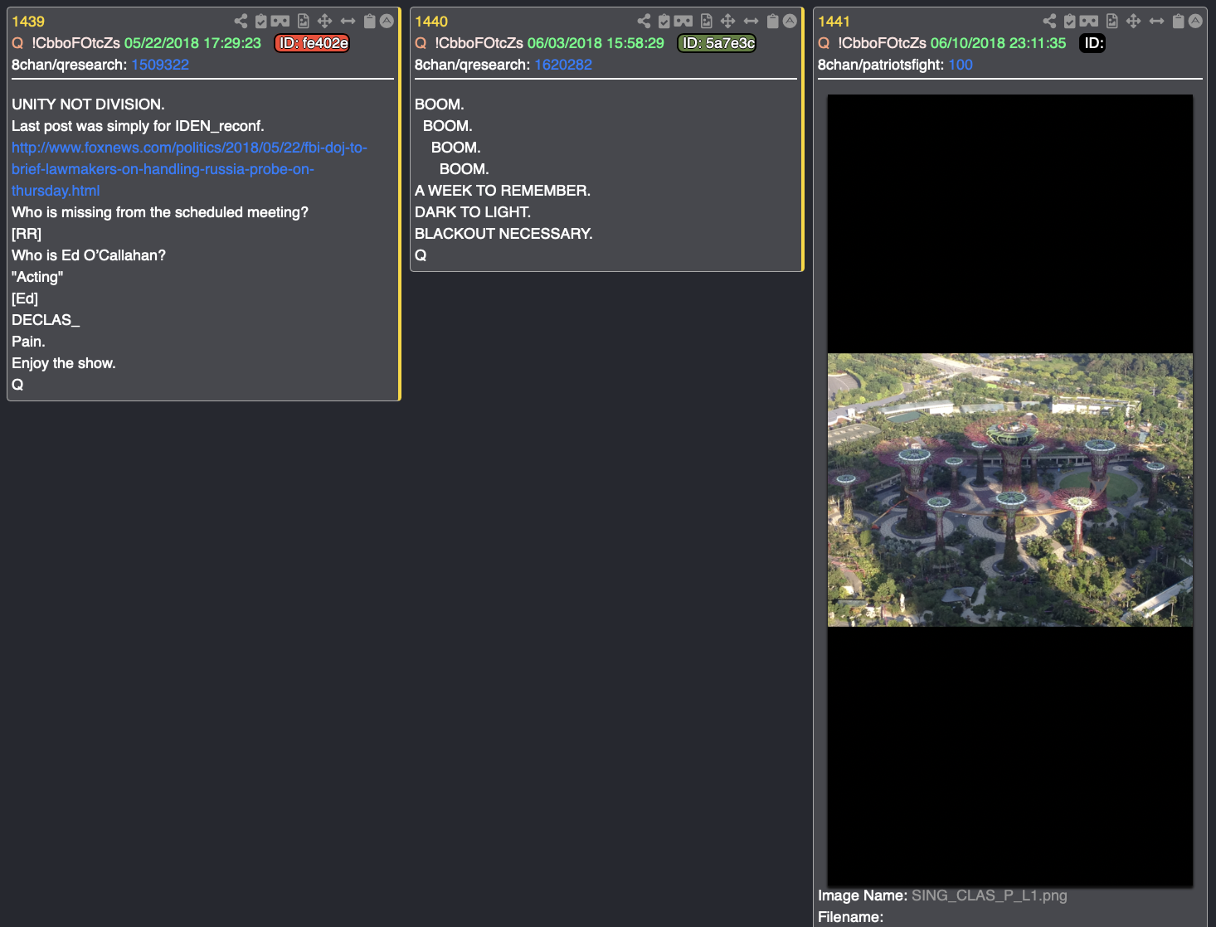Click the plain clipboard icon on post 1440
Image resolution: width=1216 pixels, height=927 pixels.
click(773, 22)
